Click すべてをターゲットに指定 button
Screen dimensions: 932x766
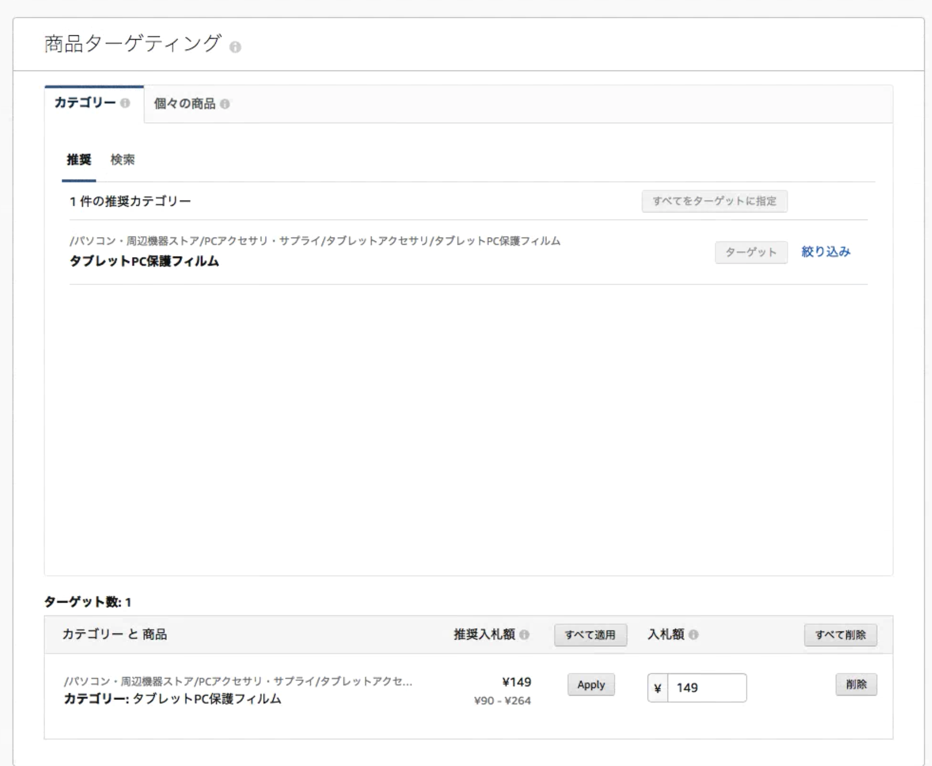coord(714,201)
